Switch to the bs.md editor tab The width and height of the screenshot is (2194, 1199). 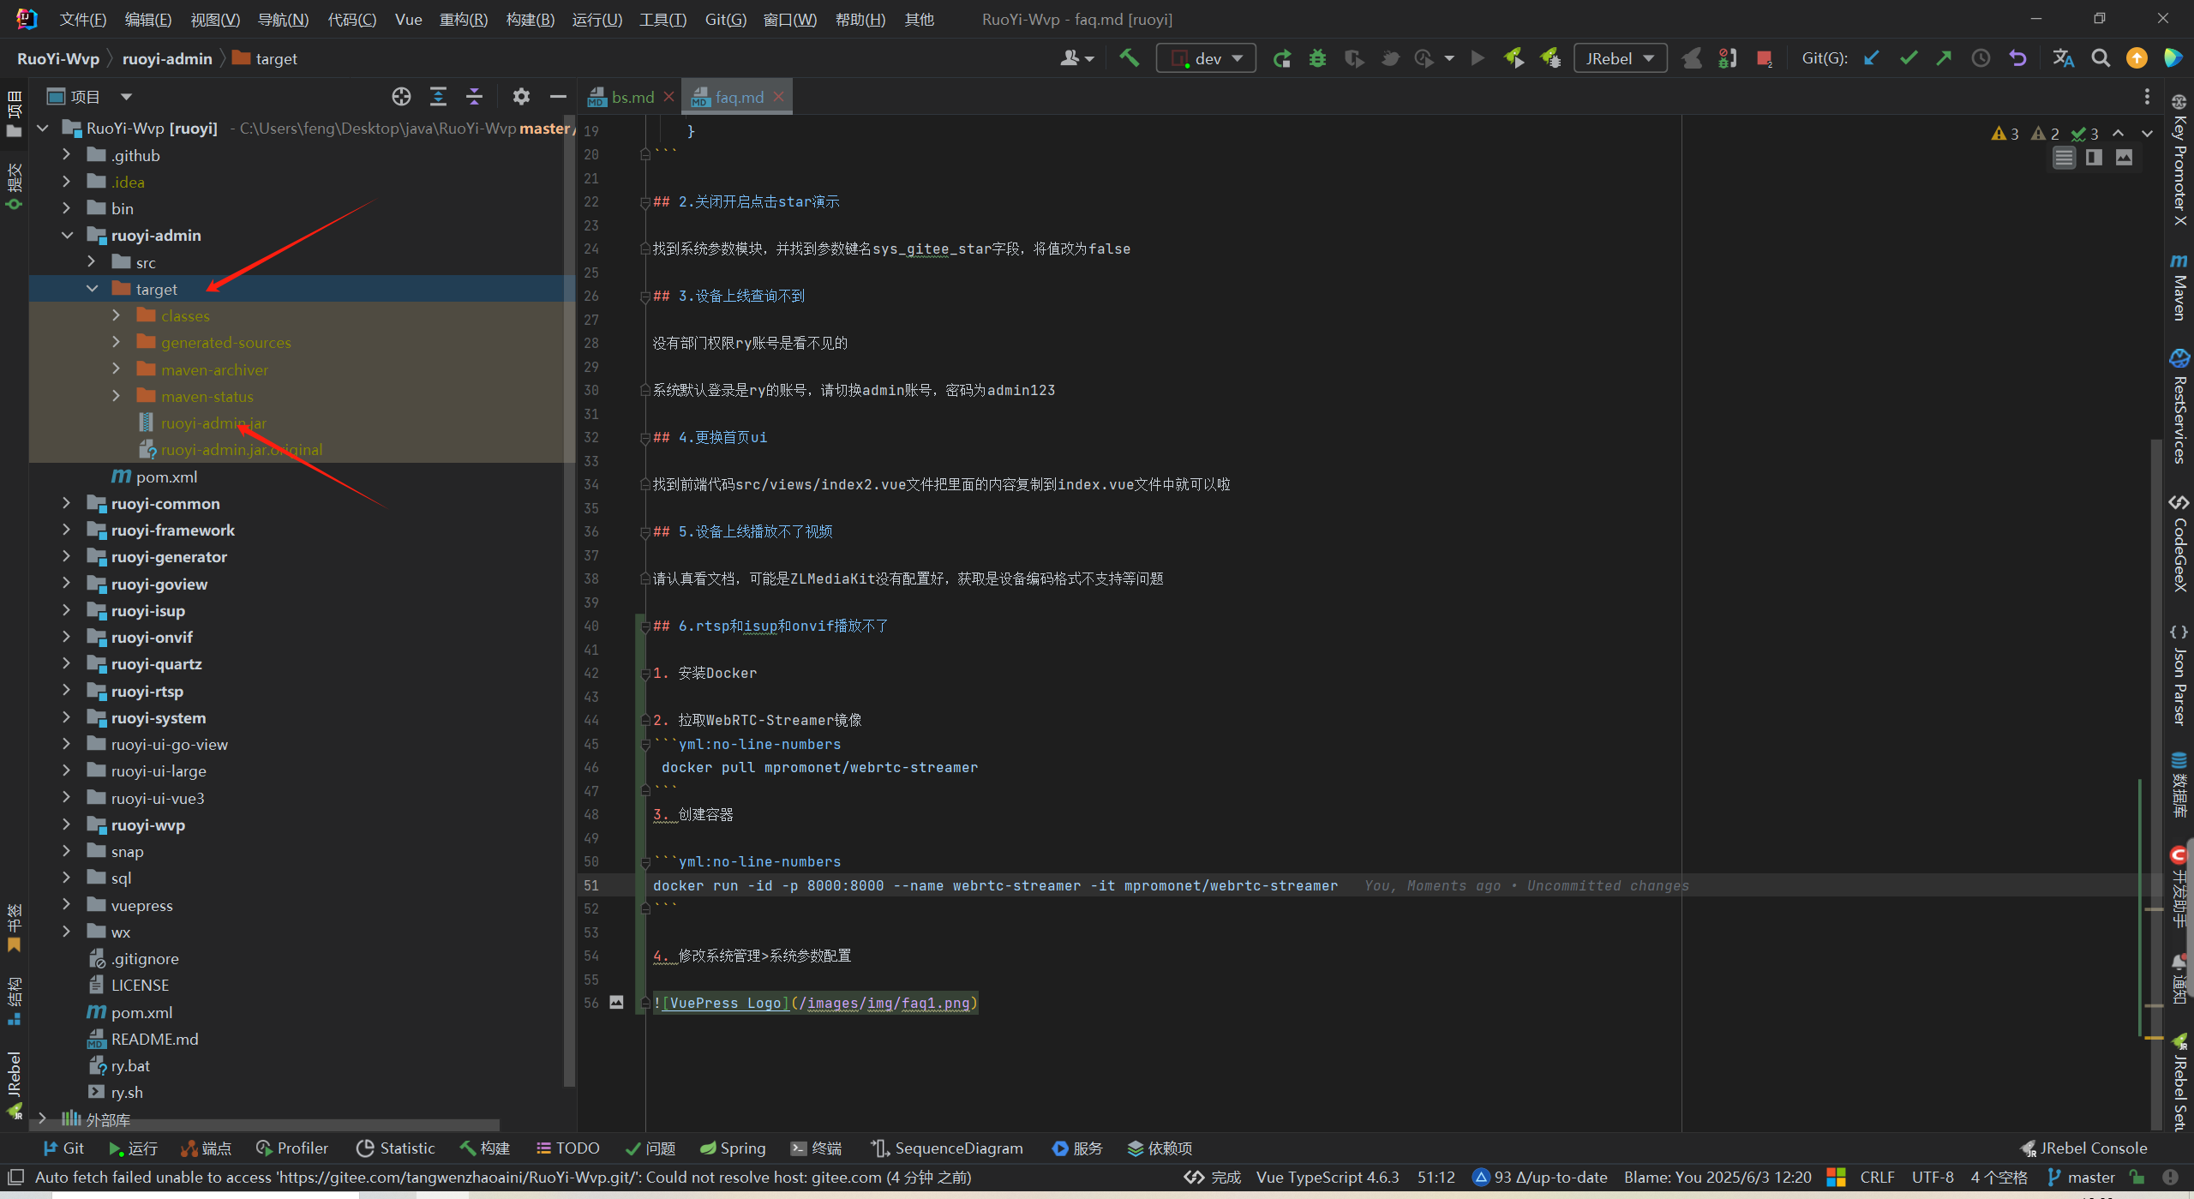[632, 97]
